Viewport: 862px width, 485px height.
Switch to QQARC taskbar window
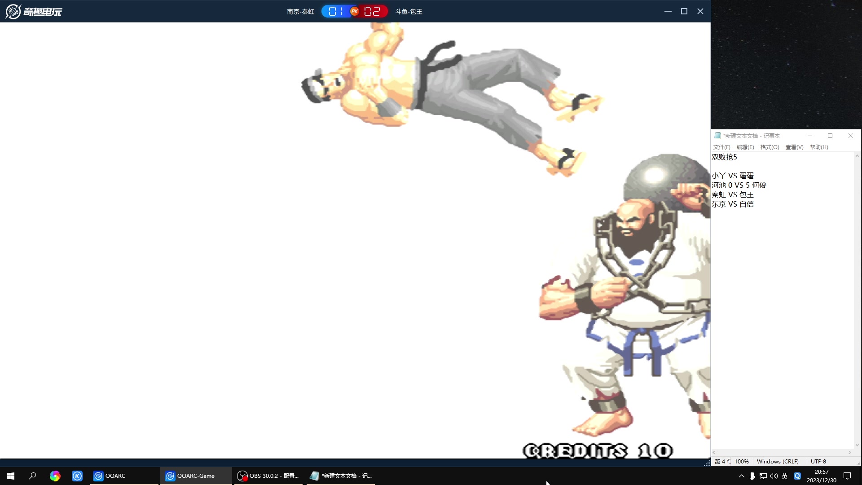[x=124, y=476]
